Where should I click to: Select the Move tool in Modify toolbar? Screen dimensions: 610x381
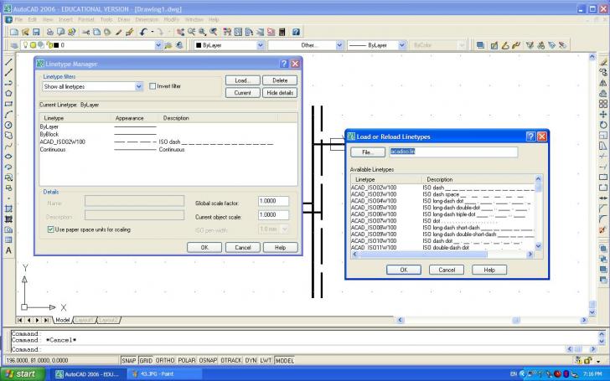point(603,114)
